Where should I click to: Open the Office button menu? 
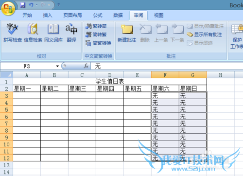pos(8,8)
